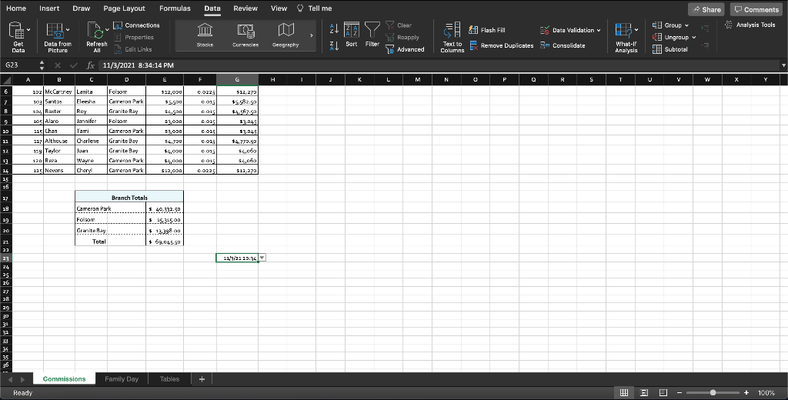Expand the data types gallery arrow
The height and width of the screenshot is (400, 788).
[312, 35]
